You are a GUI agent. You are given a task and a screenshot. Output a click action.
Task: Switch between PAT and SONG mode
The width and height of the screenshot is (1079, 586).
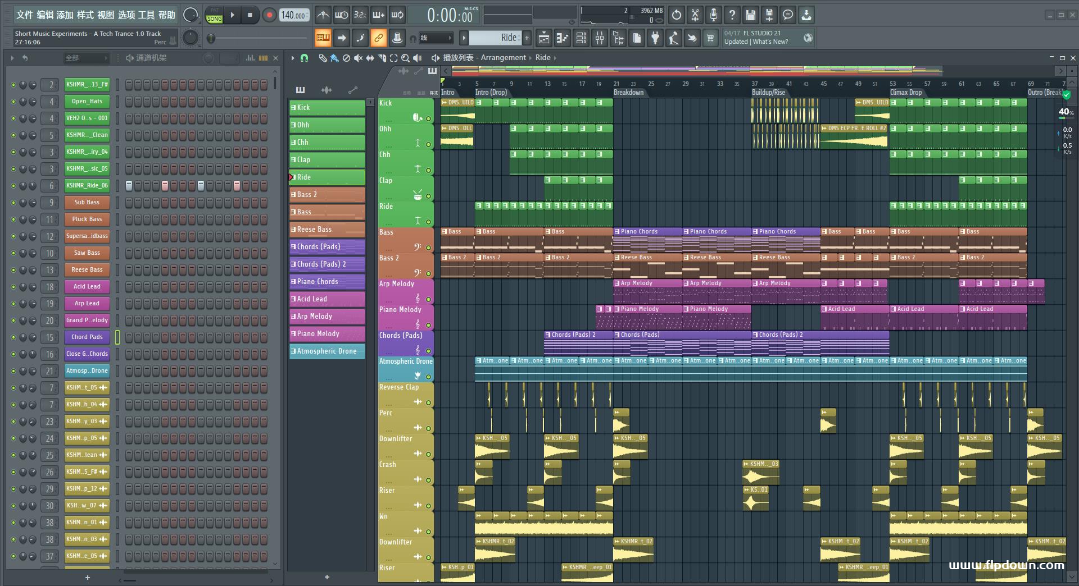[214, 15]
